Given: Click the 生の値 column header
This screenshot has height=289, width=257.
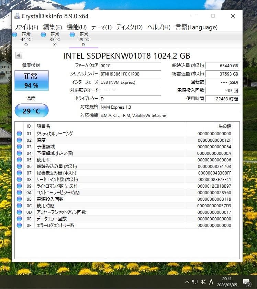Looking at the screenshot, I should click(x=225, y=126).
